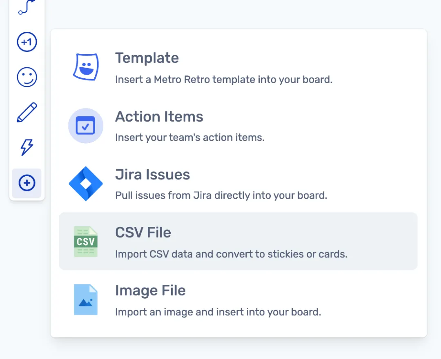Open the lightning bolt actions tool

click(27, 147)
